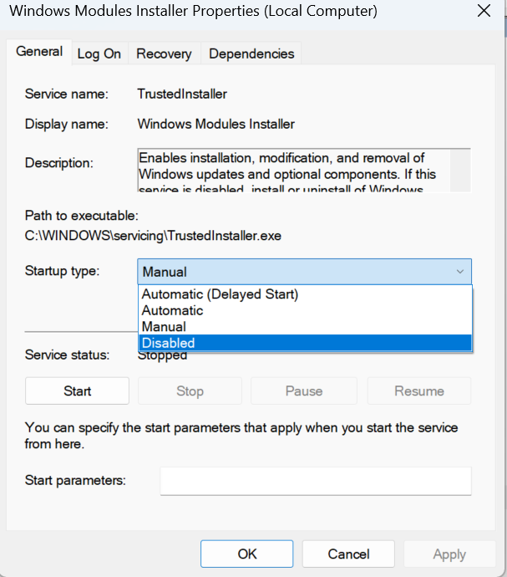507x577 pixels.
Task: Switch to the Recovery tab
Action: point(164,54)
